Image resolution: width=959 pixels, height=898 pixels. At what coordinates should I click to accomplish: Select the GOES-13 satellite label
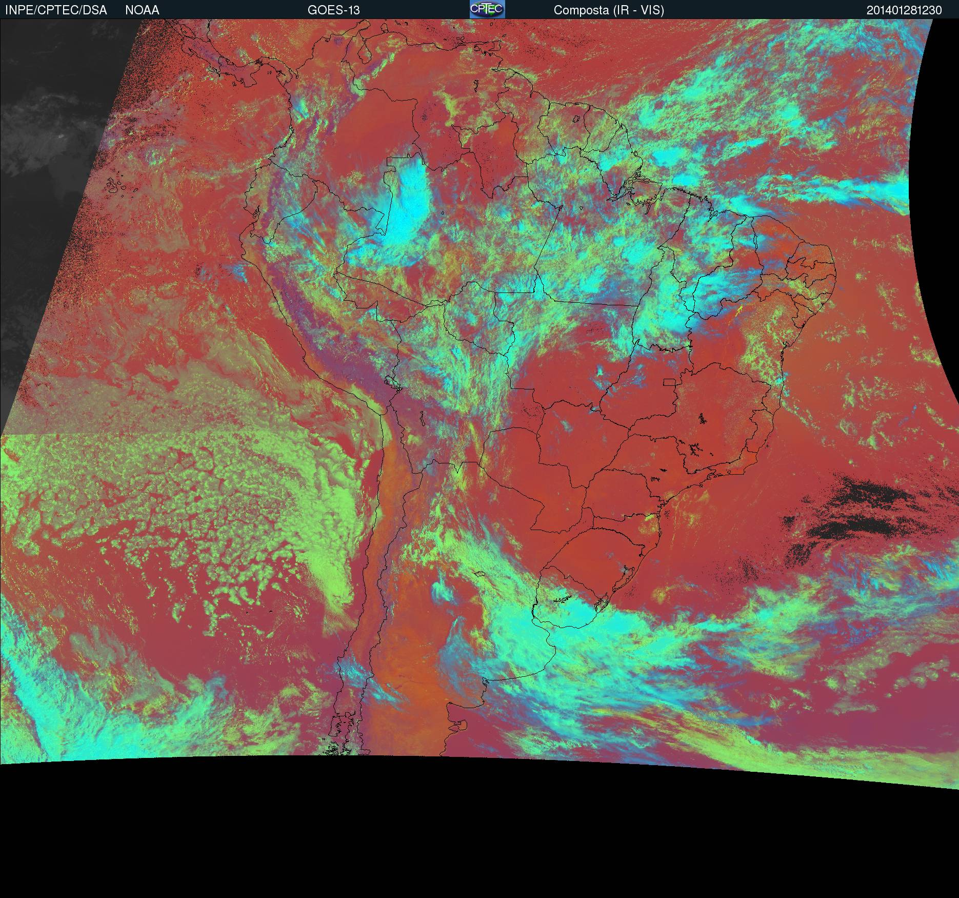coord(333,10)
